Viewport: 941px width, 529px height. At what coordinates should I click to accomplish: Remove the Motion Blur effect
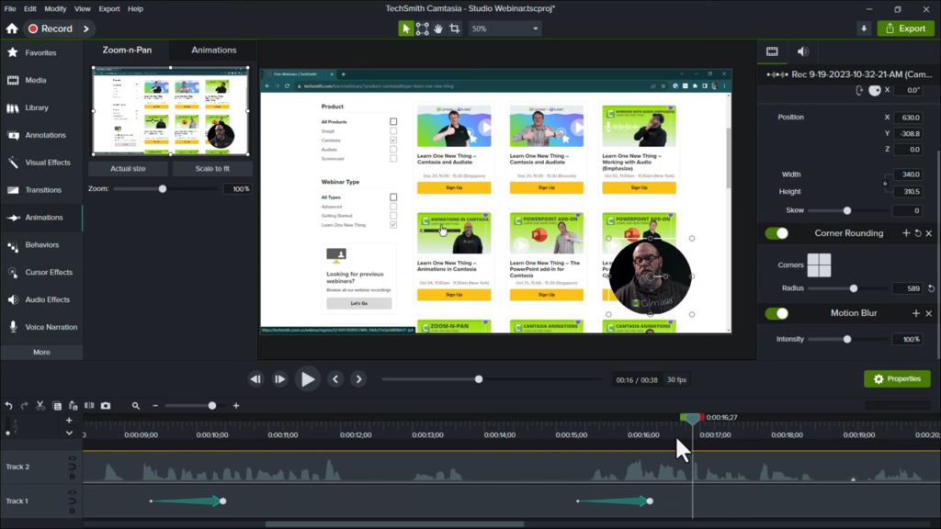coord(929,313)
